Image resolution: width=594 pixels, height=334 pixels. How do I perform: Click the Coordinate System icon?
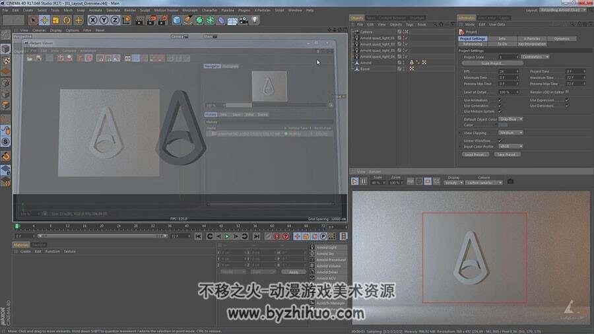(127, 20)
